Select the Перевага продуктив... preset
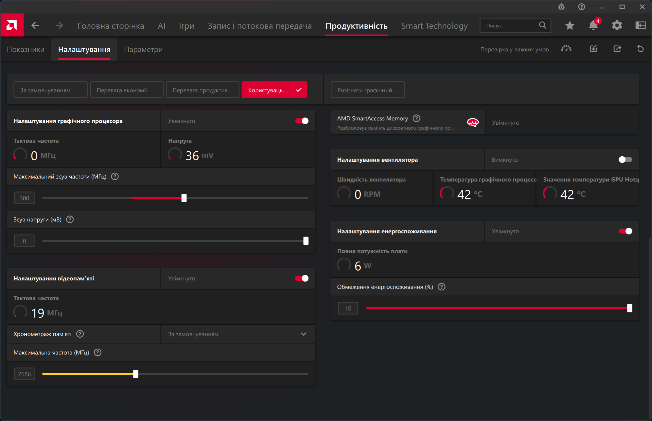The width and height of the screenshot is (652, 421). click(x=203, y=90)
